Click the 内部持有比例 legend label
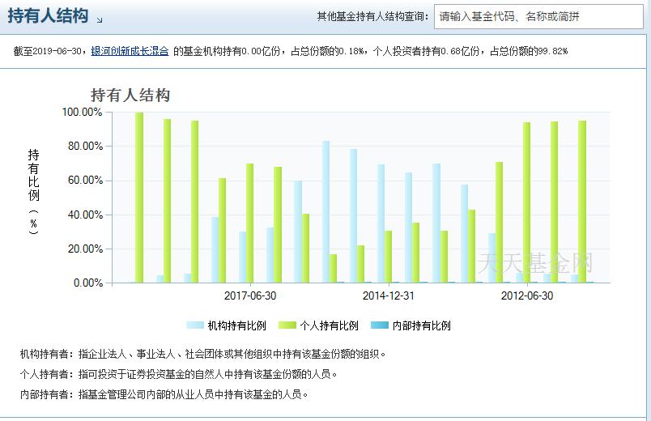This screenshot has height=421, width=651. coord(421,325)
